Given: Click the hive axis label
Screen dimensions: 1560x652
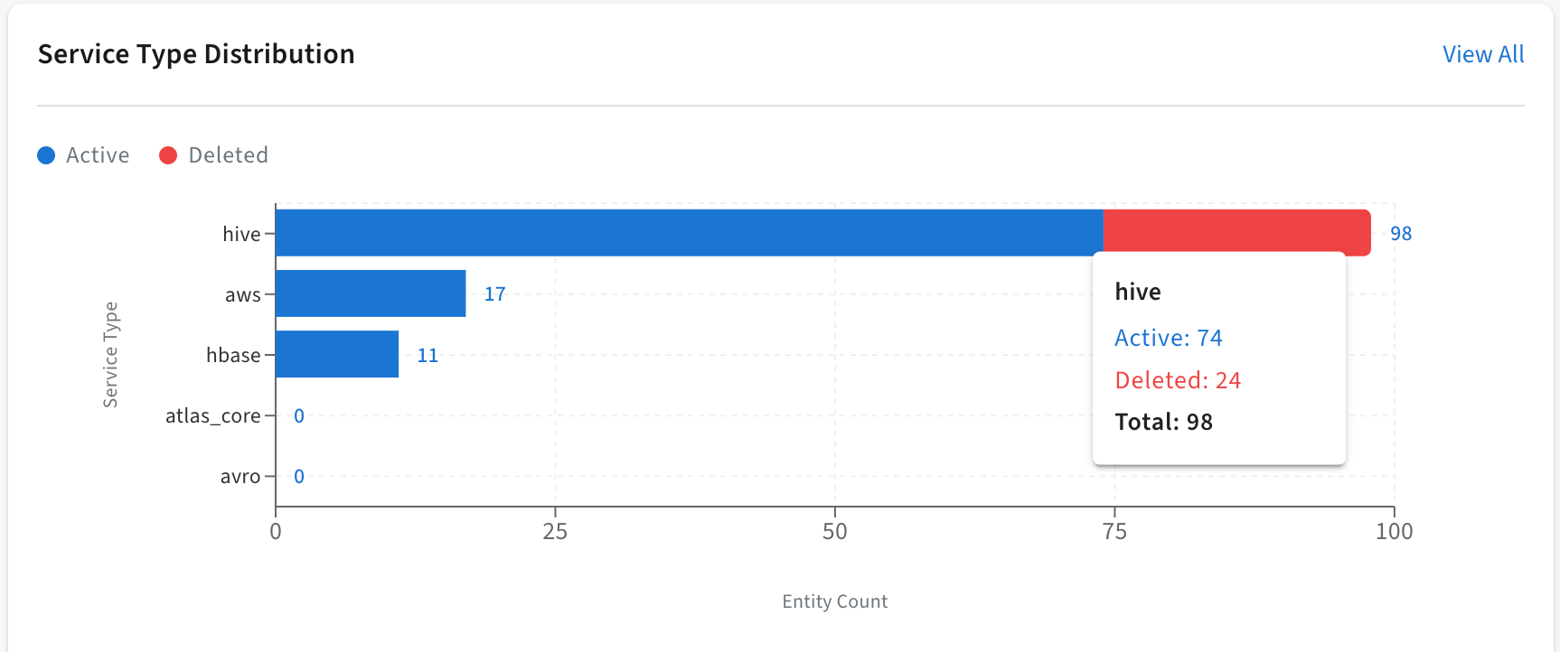Looking at the screenshot, I should pos(241,234).
